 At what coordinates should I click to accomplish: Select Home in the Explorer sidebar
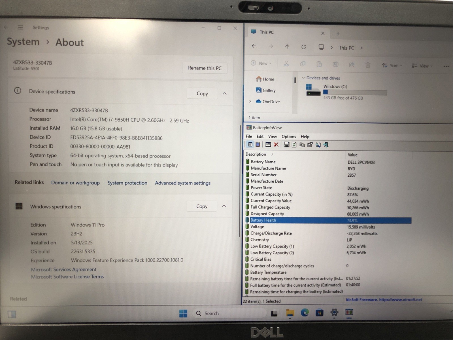click(x=265, y=79)
